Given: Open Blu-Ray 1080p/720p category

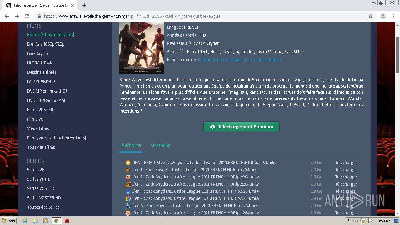Looking at the screenshot, I should [x=46, y=44].
